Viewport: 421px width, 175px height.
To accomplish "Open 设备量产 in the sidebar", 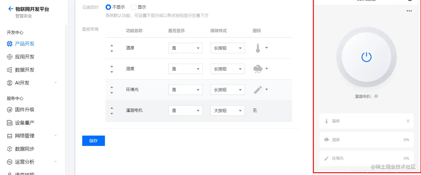I will click(x=25, y=123).
